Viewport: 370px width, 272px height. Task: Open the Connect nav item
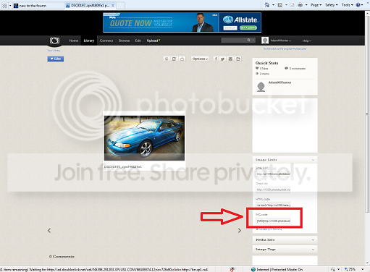[x=106, y=41]
